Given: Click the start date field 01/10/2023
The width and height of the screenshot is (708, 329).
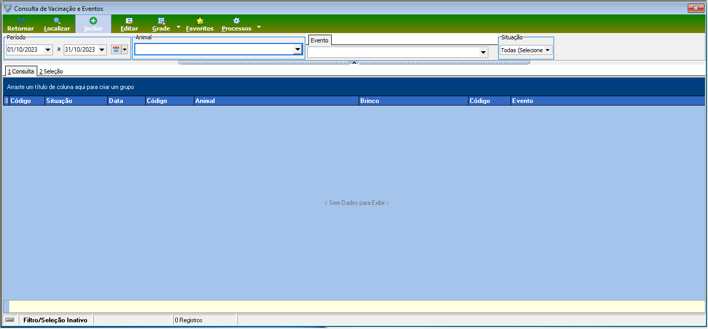Looking at the screenshot, I should (25, 50).
